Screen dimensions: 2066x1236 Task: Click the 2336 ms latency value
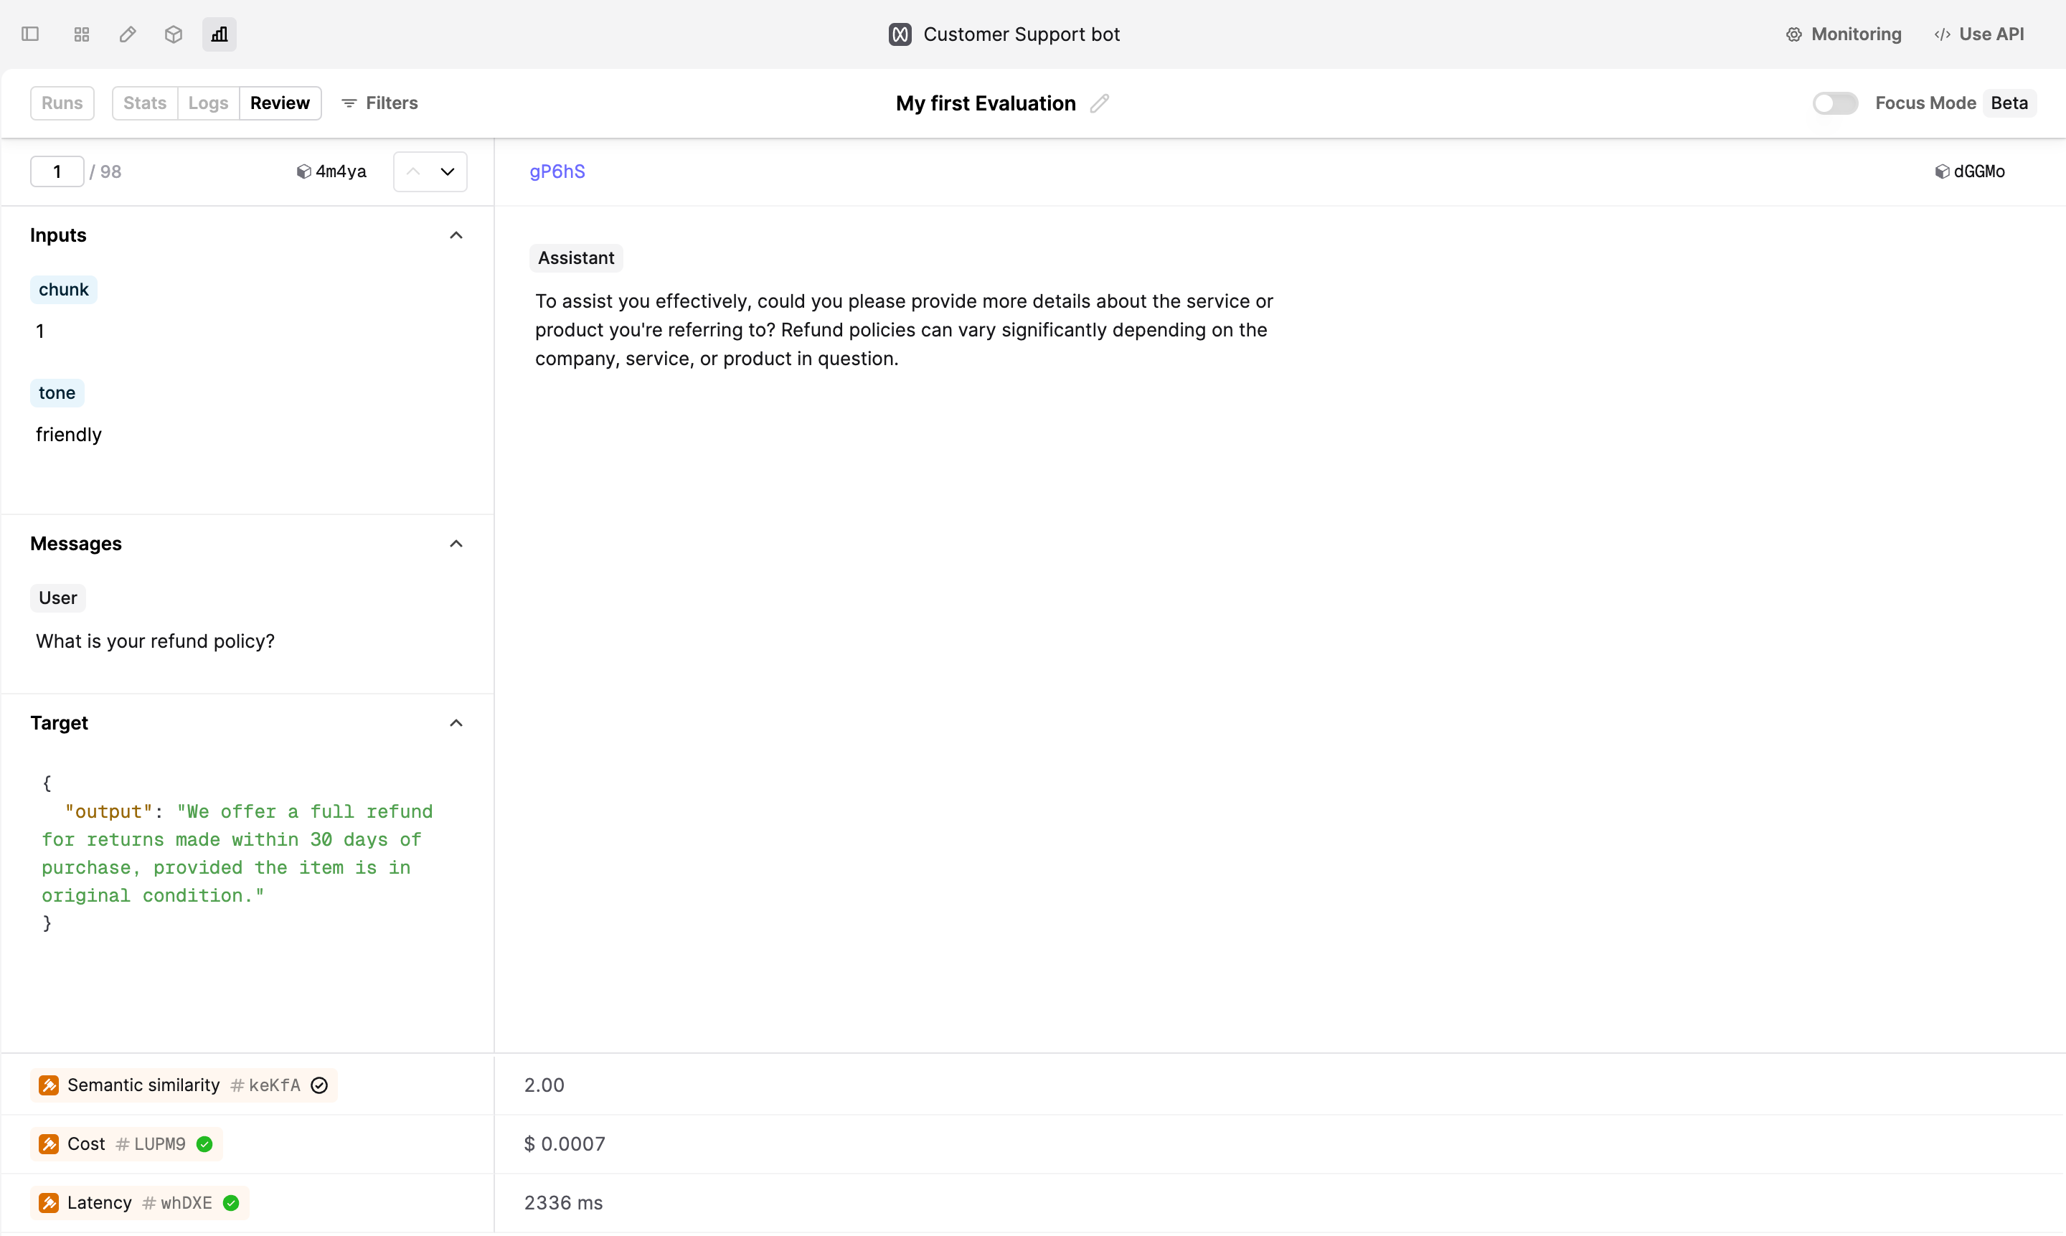tap(563, 1203)
